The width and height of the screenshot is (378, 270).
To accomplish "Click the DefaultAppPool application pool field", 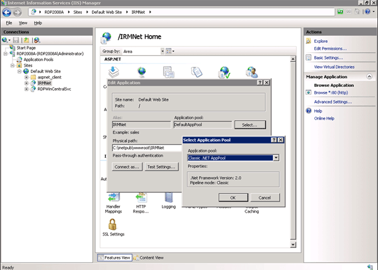I will pos(202,125).
